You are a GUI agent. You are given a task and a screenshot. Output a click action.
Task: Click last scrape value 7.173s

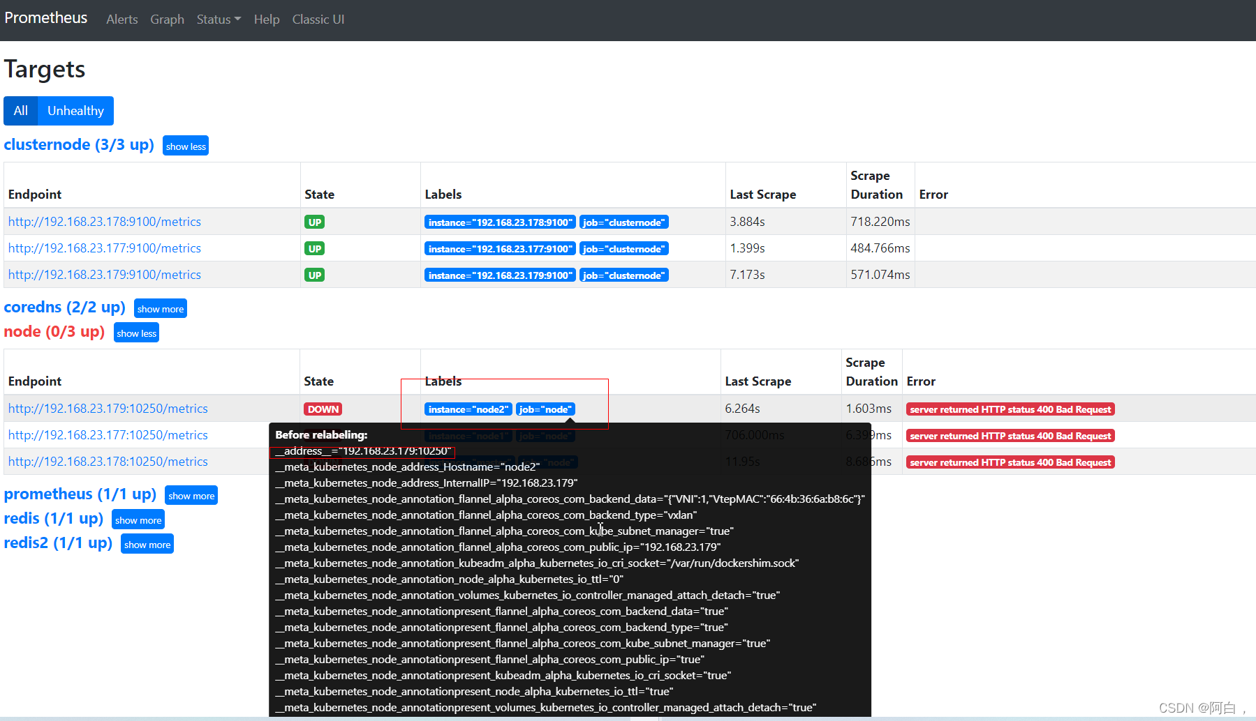coord(748,275)
